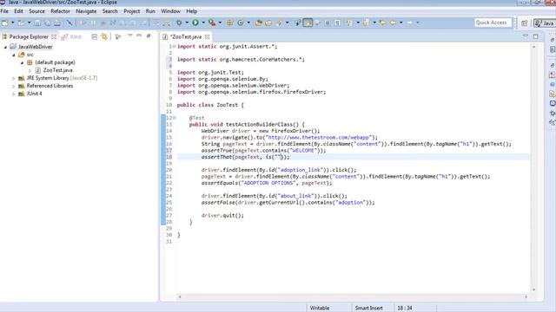Click the Open Task icon in the toolbar

pyautogui.click(x=268, y=23)
